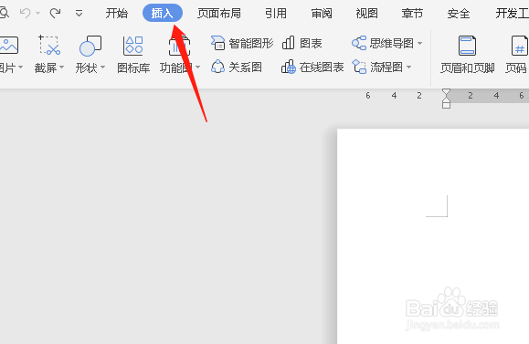Expand the quick access toolbar customize arrow

click(79, 14)
